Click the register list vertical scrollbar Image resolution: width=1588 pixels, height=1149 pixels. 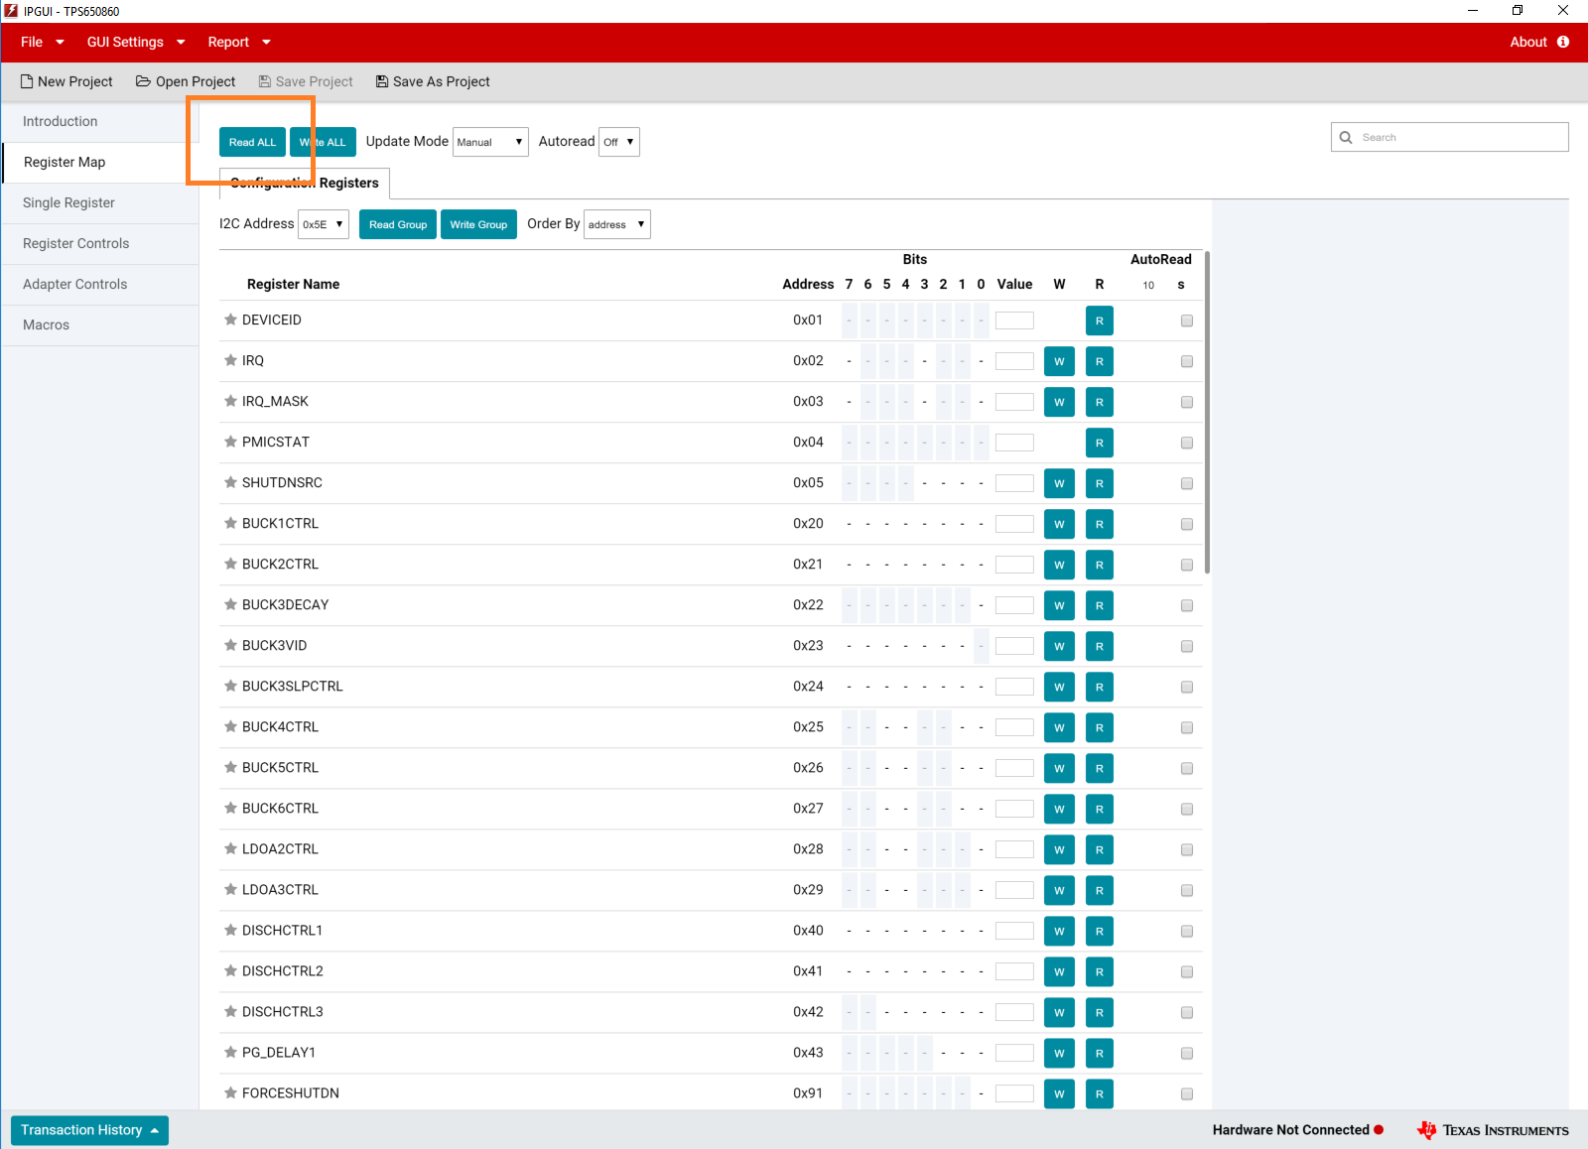(1207, 412)
